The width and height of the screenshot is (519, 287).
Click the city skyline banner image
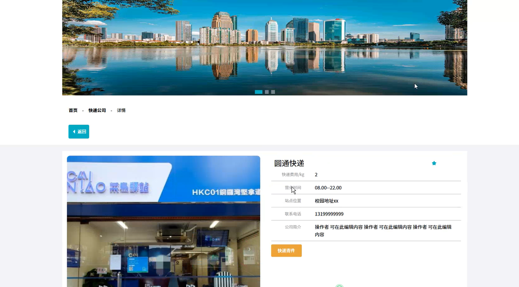pyautogui.click(x=265, y=47)
